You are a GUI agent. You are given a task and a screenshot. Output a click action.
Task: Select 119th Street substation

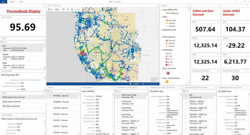point(130,109)
